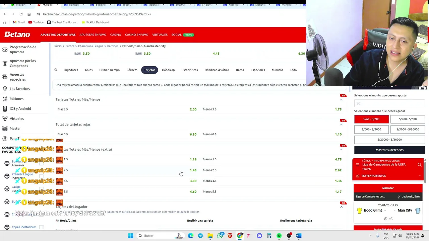Screen dimensions: 429x241
Task: Reload the browser page
Action: click(x=21, y=14)
